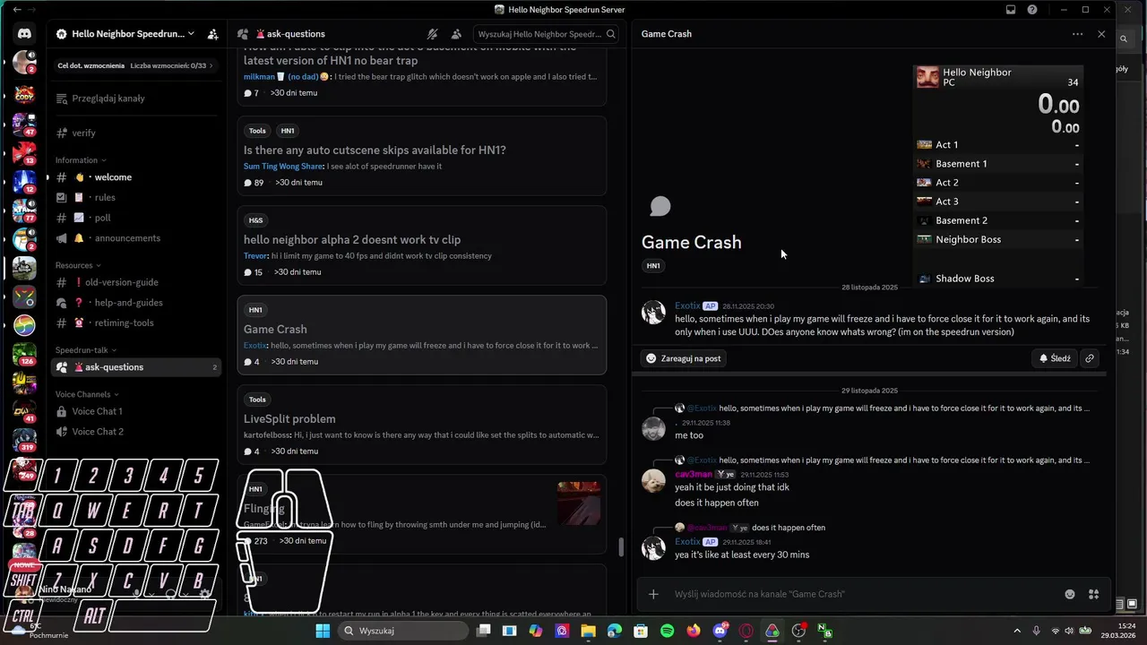This screenshot has width=1147, height=645.
Task: Toggle notification settings bell icon in ask-questions header
Action: point(433,34)
